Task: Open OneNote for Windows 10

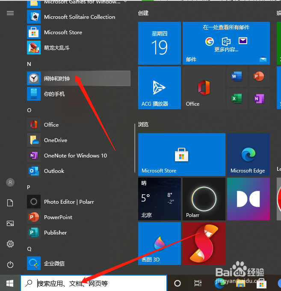Action: pos(79,155)
